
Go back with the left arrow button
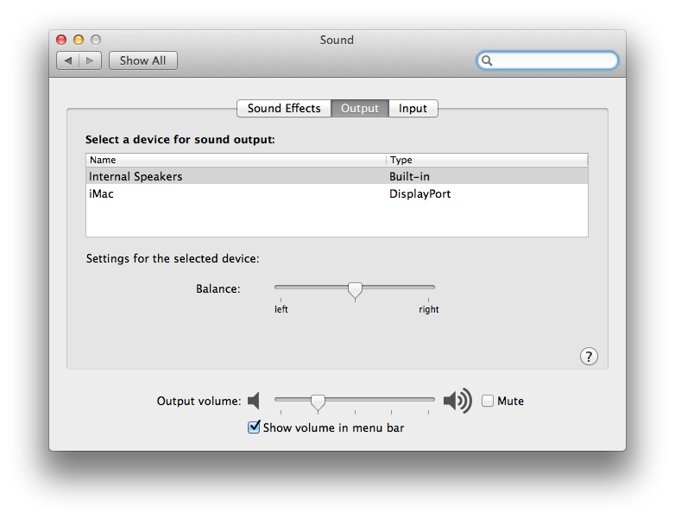pyautogui.click(x=68, y=60)
